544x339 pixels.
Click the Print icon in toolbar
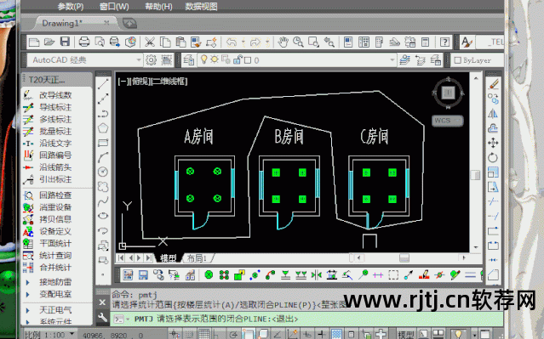click(84, 42)
